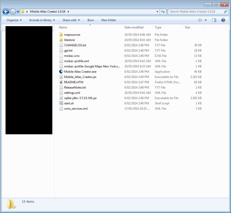Click the ICNS File type cell
Viewport: 231px width, 213px height.
click(161, 56)
